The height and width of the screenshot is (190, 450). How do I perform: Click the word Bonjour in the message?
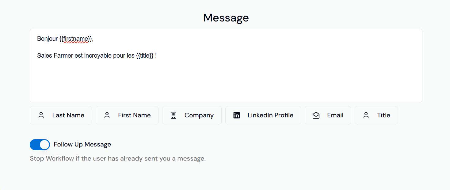47,39
